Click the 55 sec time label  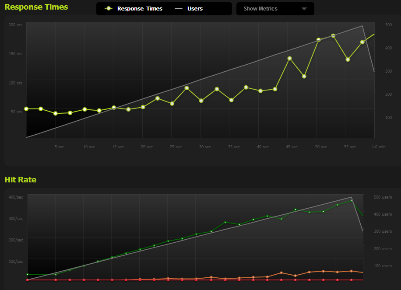tap(350, 147)
